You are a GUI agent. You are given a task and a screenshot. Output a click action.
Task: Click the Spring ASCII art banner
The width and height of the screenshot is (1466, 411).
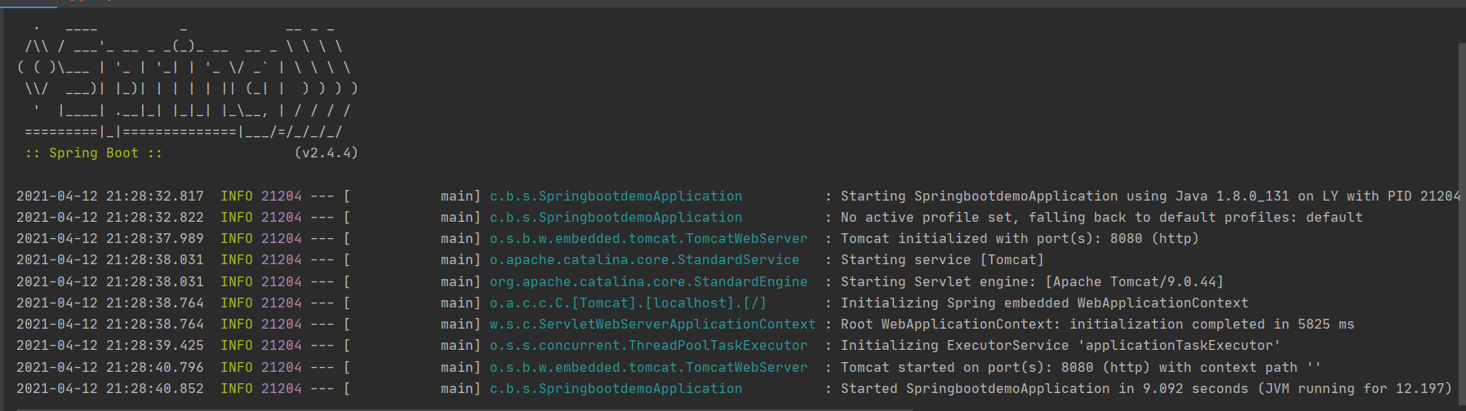(x=187, y=80)
